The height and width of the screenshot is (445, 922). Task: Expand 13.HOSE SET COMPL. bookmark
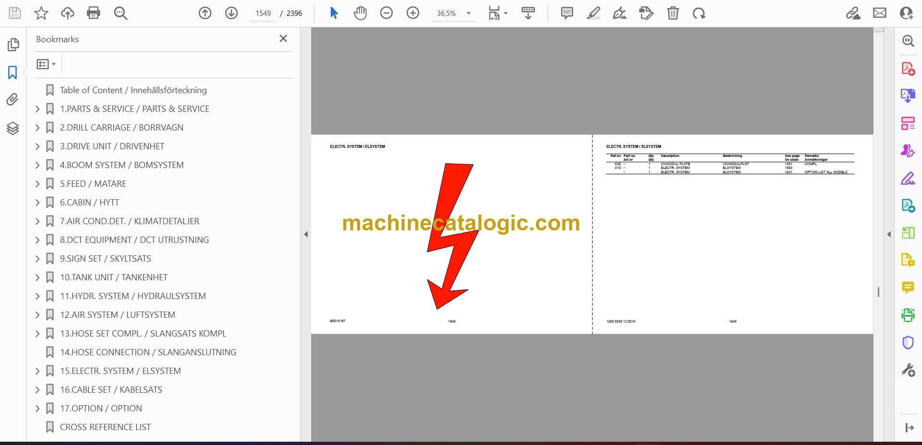coord(37,334)
